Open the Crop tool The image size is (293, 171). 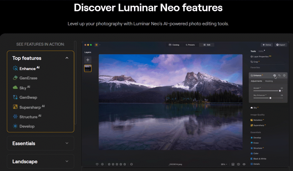click(x=255, y=62)
